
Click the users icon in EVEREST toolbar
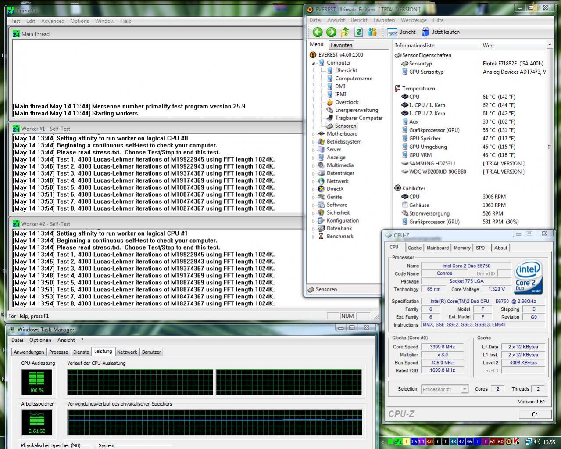tap(372, 32)
